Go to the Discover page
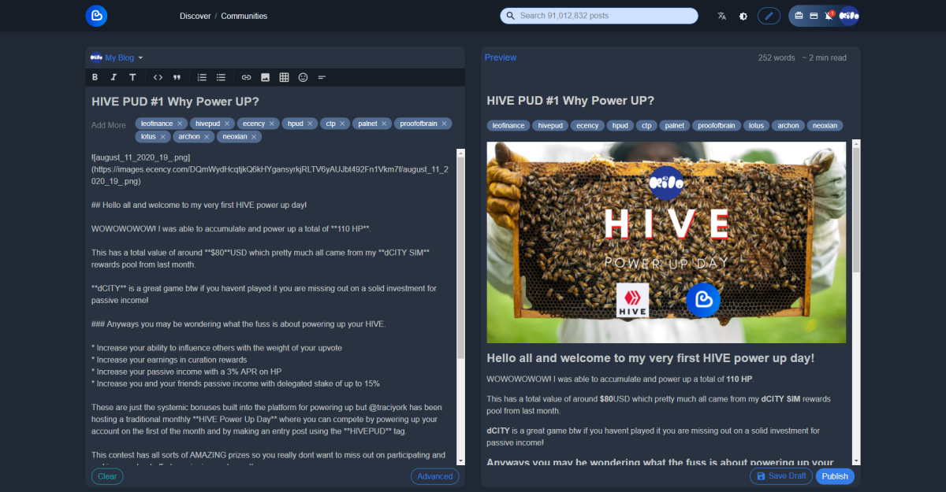This screenshot has width=946, height=492. [195, 16]
